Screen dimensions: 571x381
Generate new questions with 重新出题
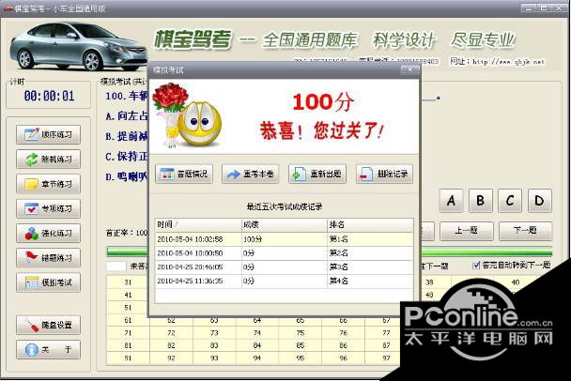click(317, 175)
